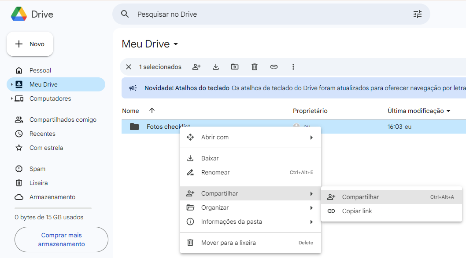Focus the Pesquisar no Drive search field
Screen dimensions: 466x258
tap(271, 14)
